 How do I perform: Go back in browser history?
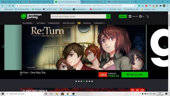coord(2,6)
